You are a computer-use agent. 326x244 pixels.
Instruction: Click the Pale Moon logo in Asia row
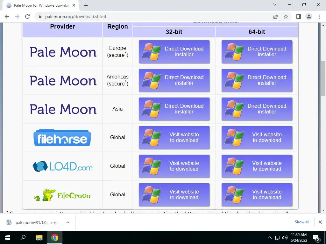[63, 109]
